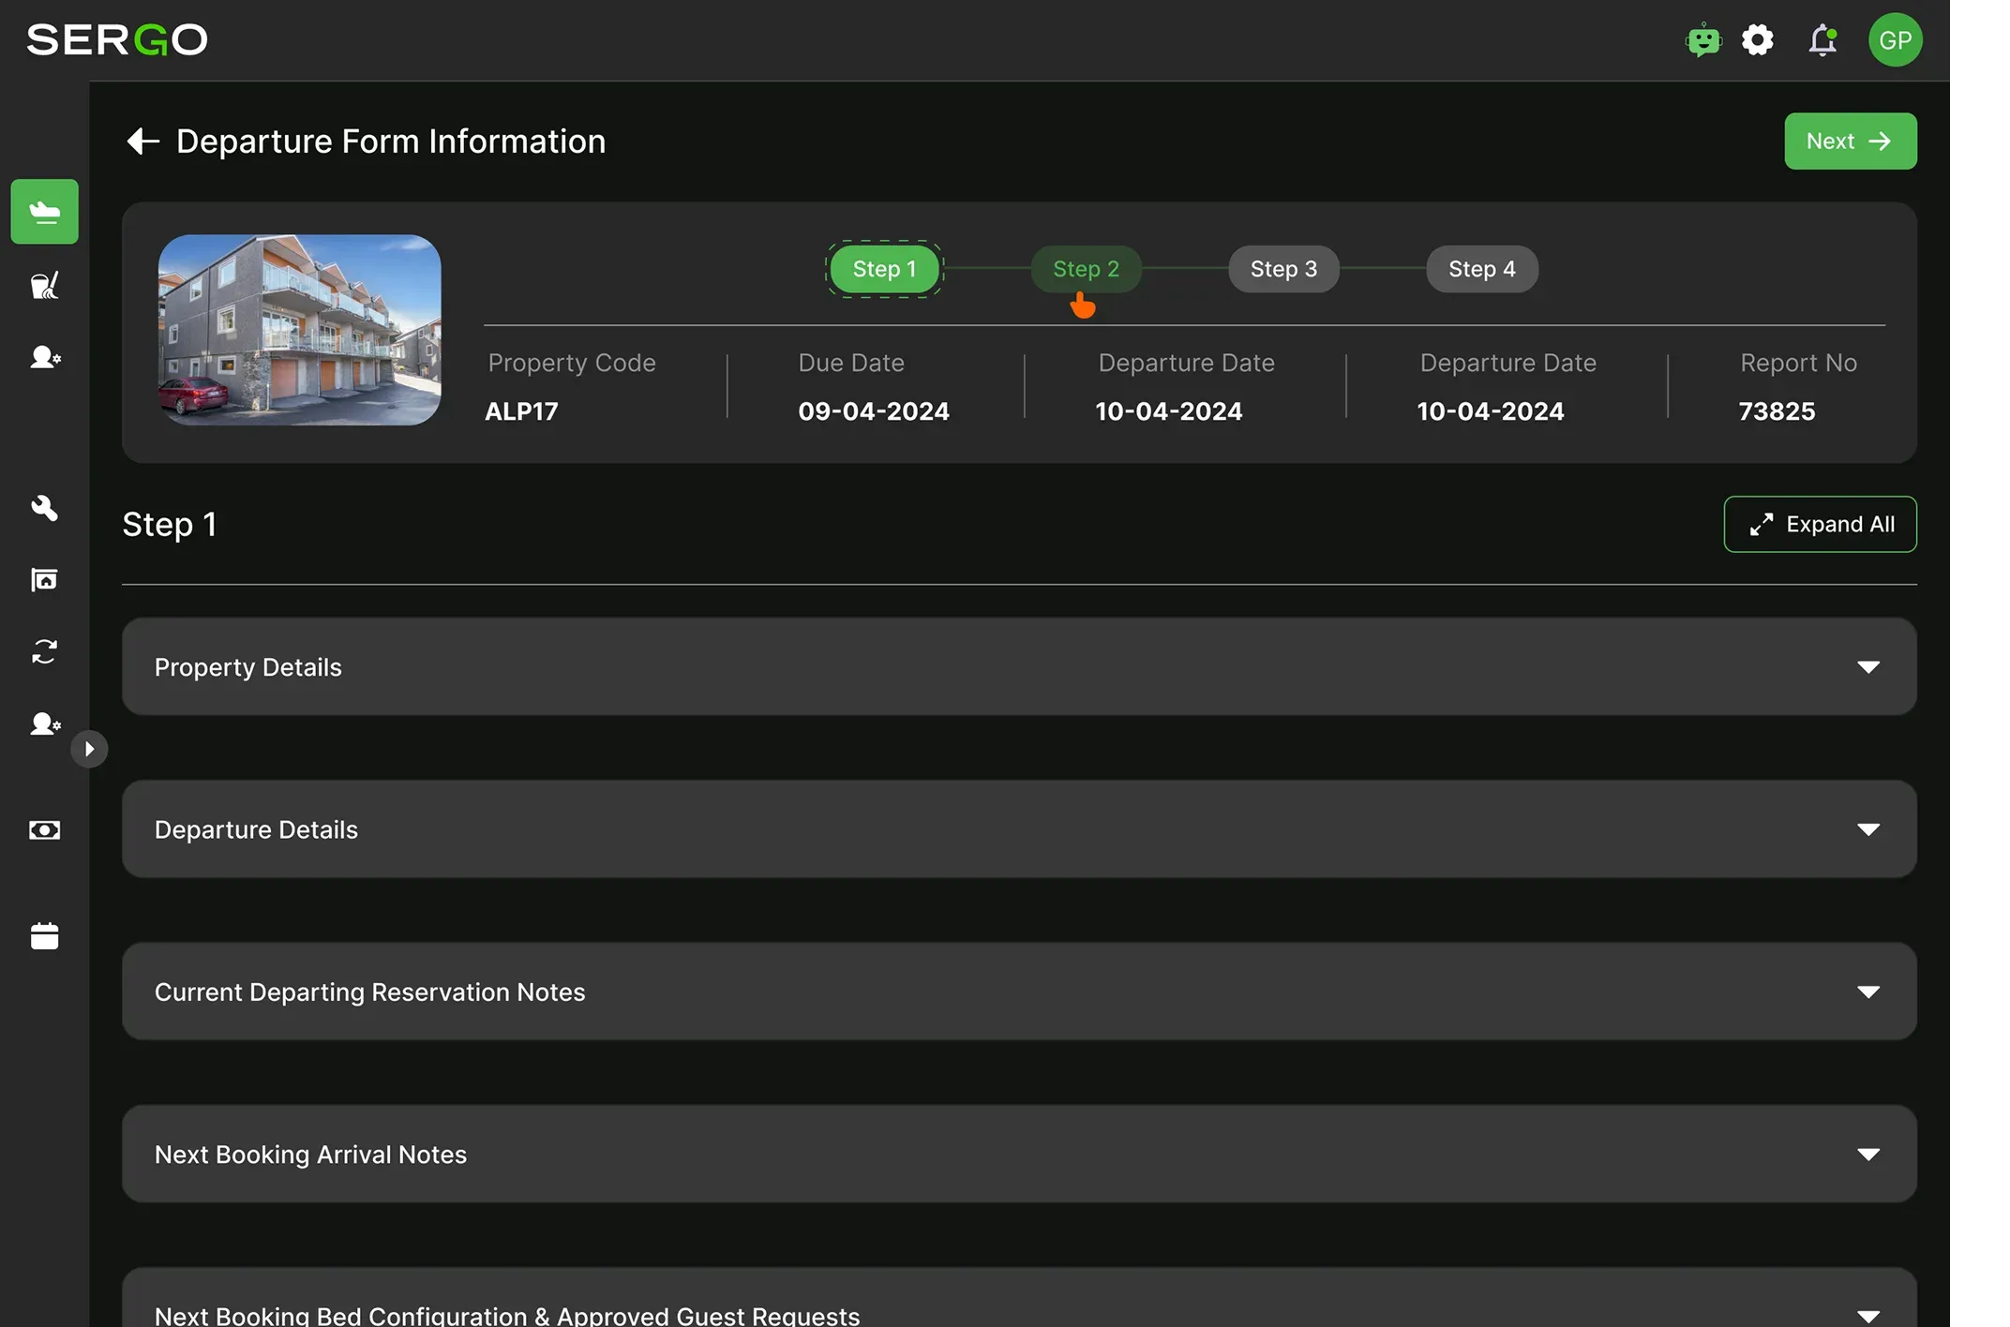This screenshot has width=2010, height=1327.
Task: Select the report number 73825
Action: point(1777,411)
